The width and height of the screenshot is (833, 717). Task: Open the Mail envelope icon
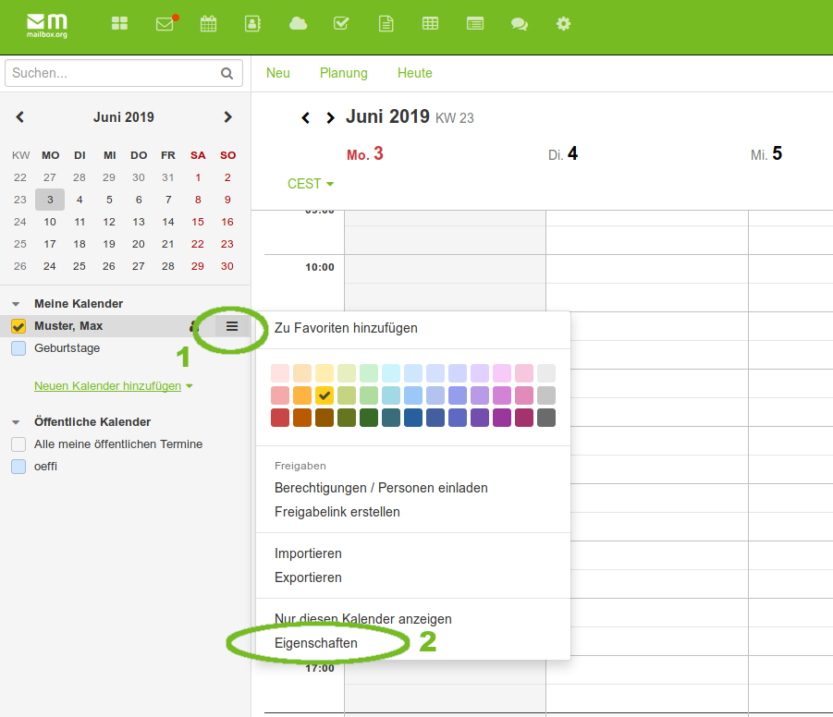[x=165, y=23]
